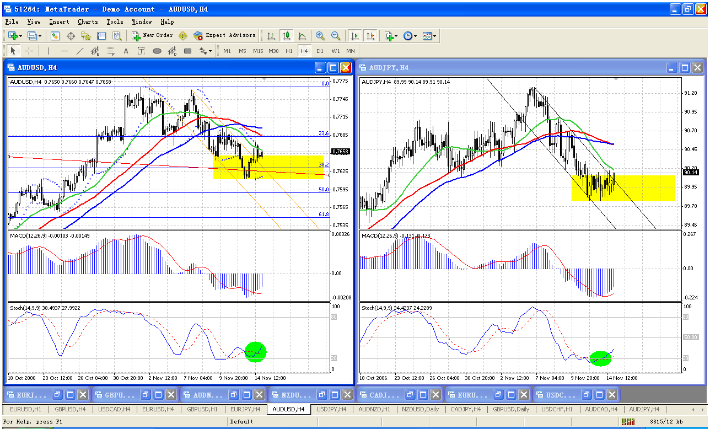Open the Tools menu
Viewport: 710px width, 429px height.
click(x=115, y=22)
